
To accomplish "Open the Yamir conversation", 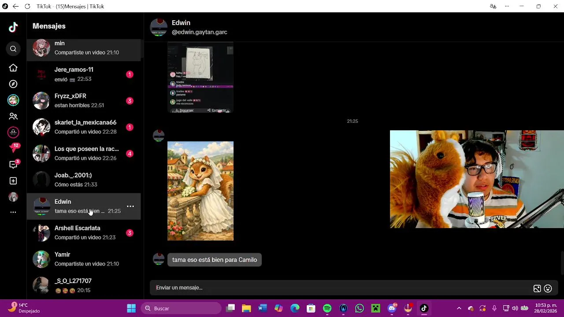I will [x=84, y=259].
